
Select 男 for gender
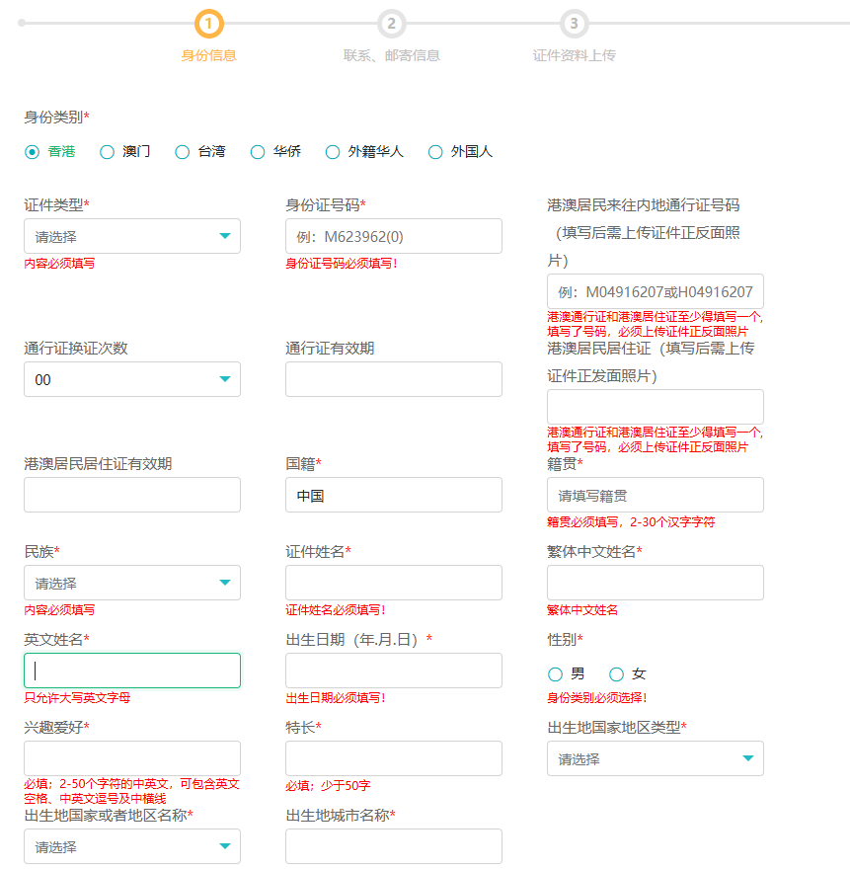click(x=554, y=673)
